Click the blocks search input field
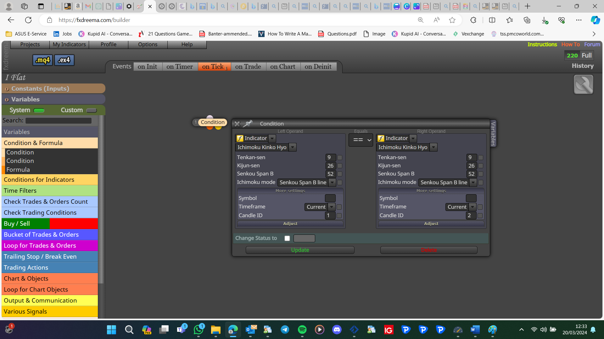The width and height of the screenshot is (604, 339). 59,121
